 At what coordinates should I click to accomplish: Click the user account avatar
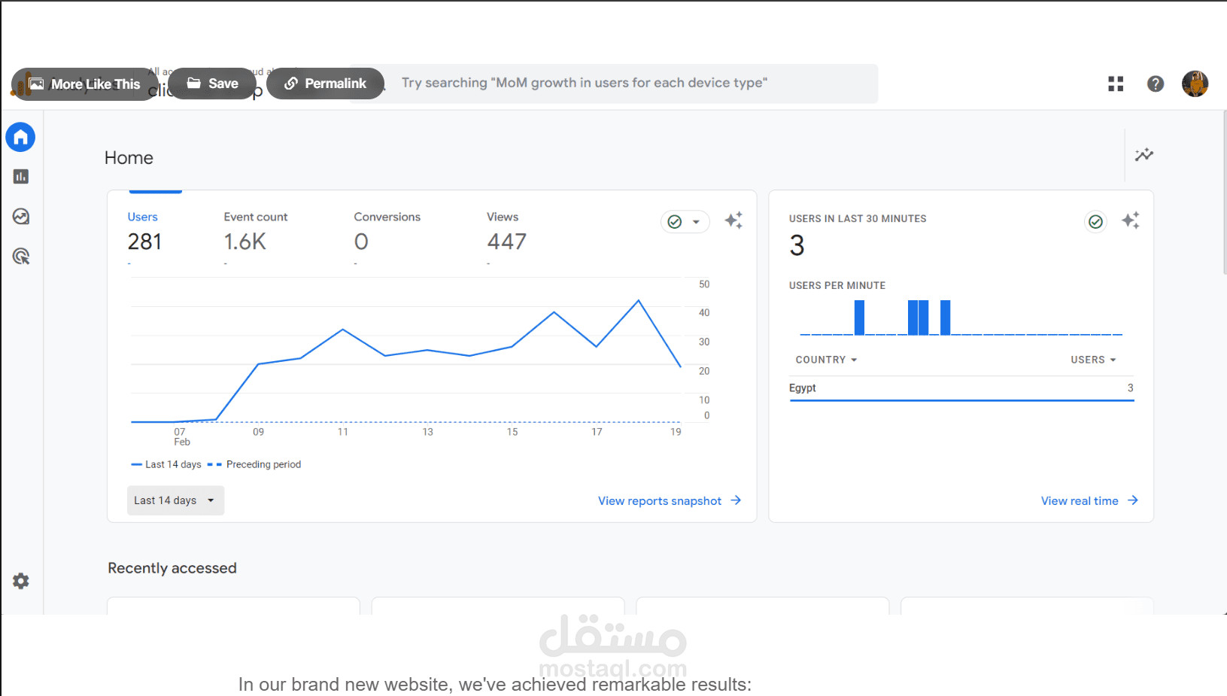1195,84
